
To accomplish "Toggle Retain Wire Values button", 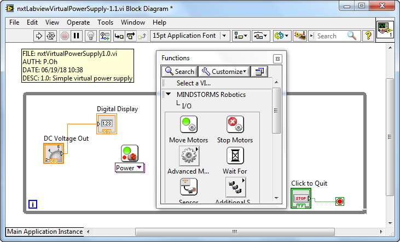I will point(105,36).
